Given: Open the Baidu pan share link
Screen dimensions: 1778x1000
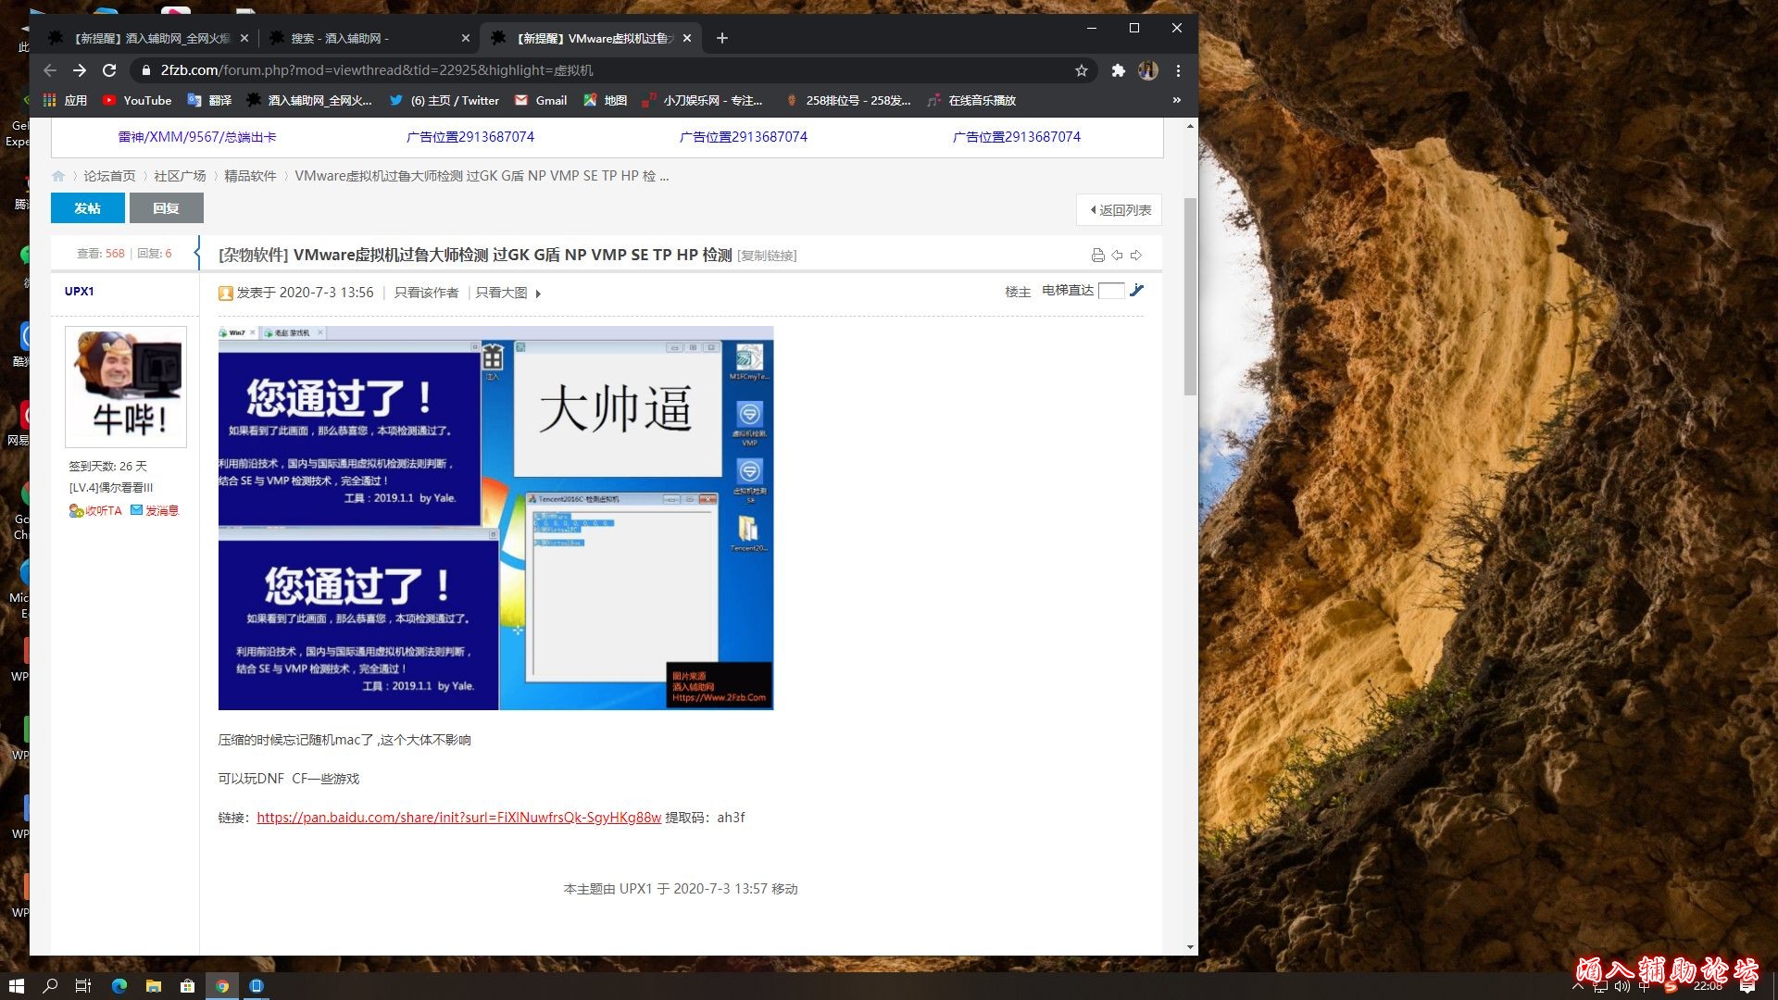Looking at the screenshot, I should [458, 818].
